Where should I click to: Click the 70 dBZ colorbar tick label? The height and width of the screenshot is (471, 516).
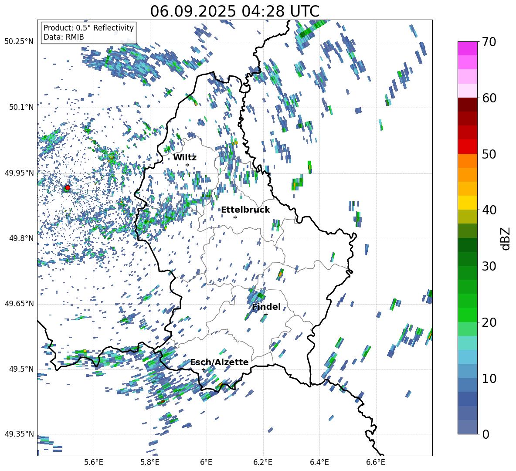point(489,42)
